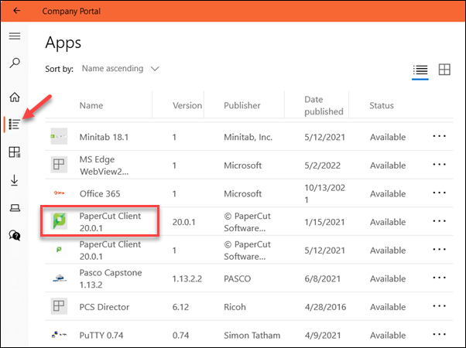Open App categories sidebar icon
The image size is (466, 348).
15,152
